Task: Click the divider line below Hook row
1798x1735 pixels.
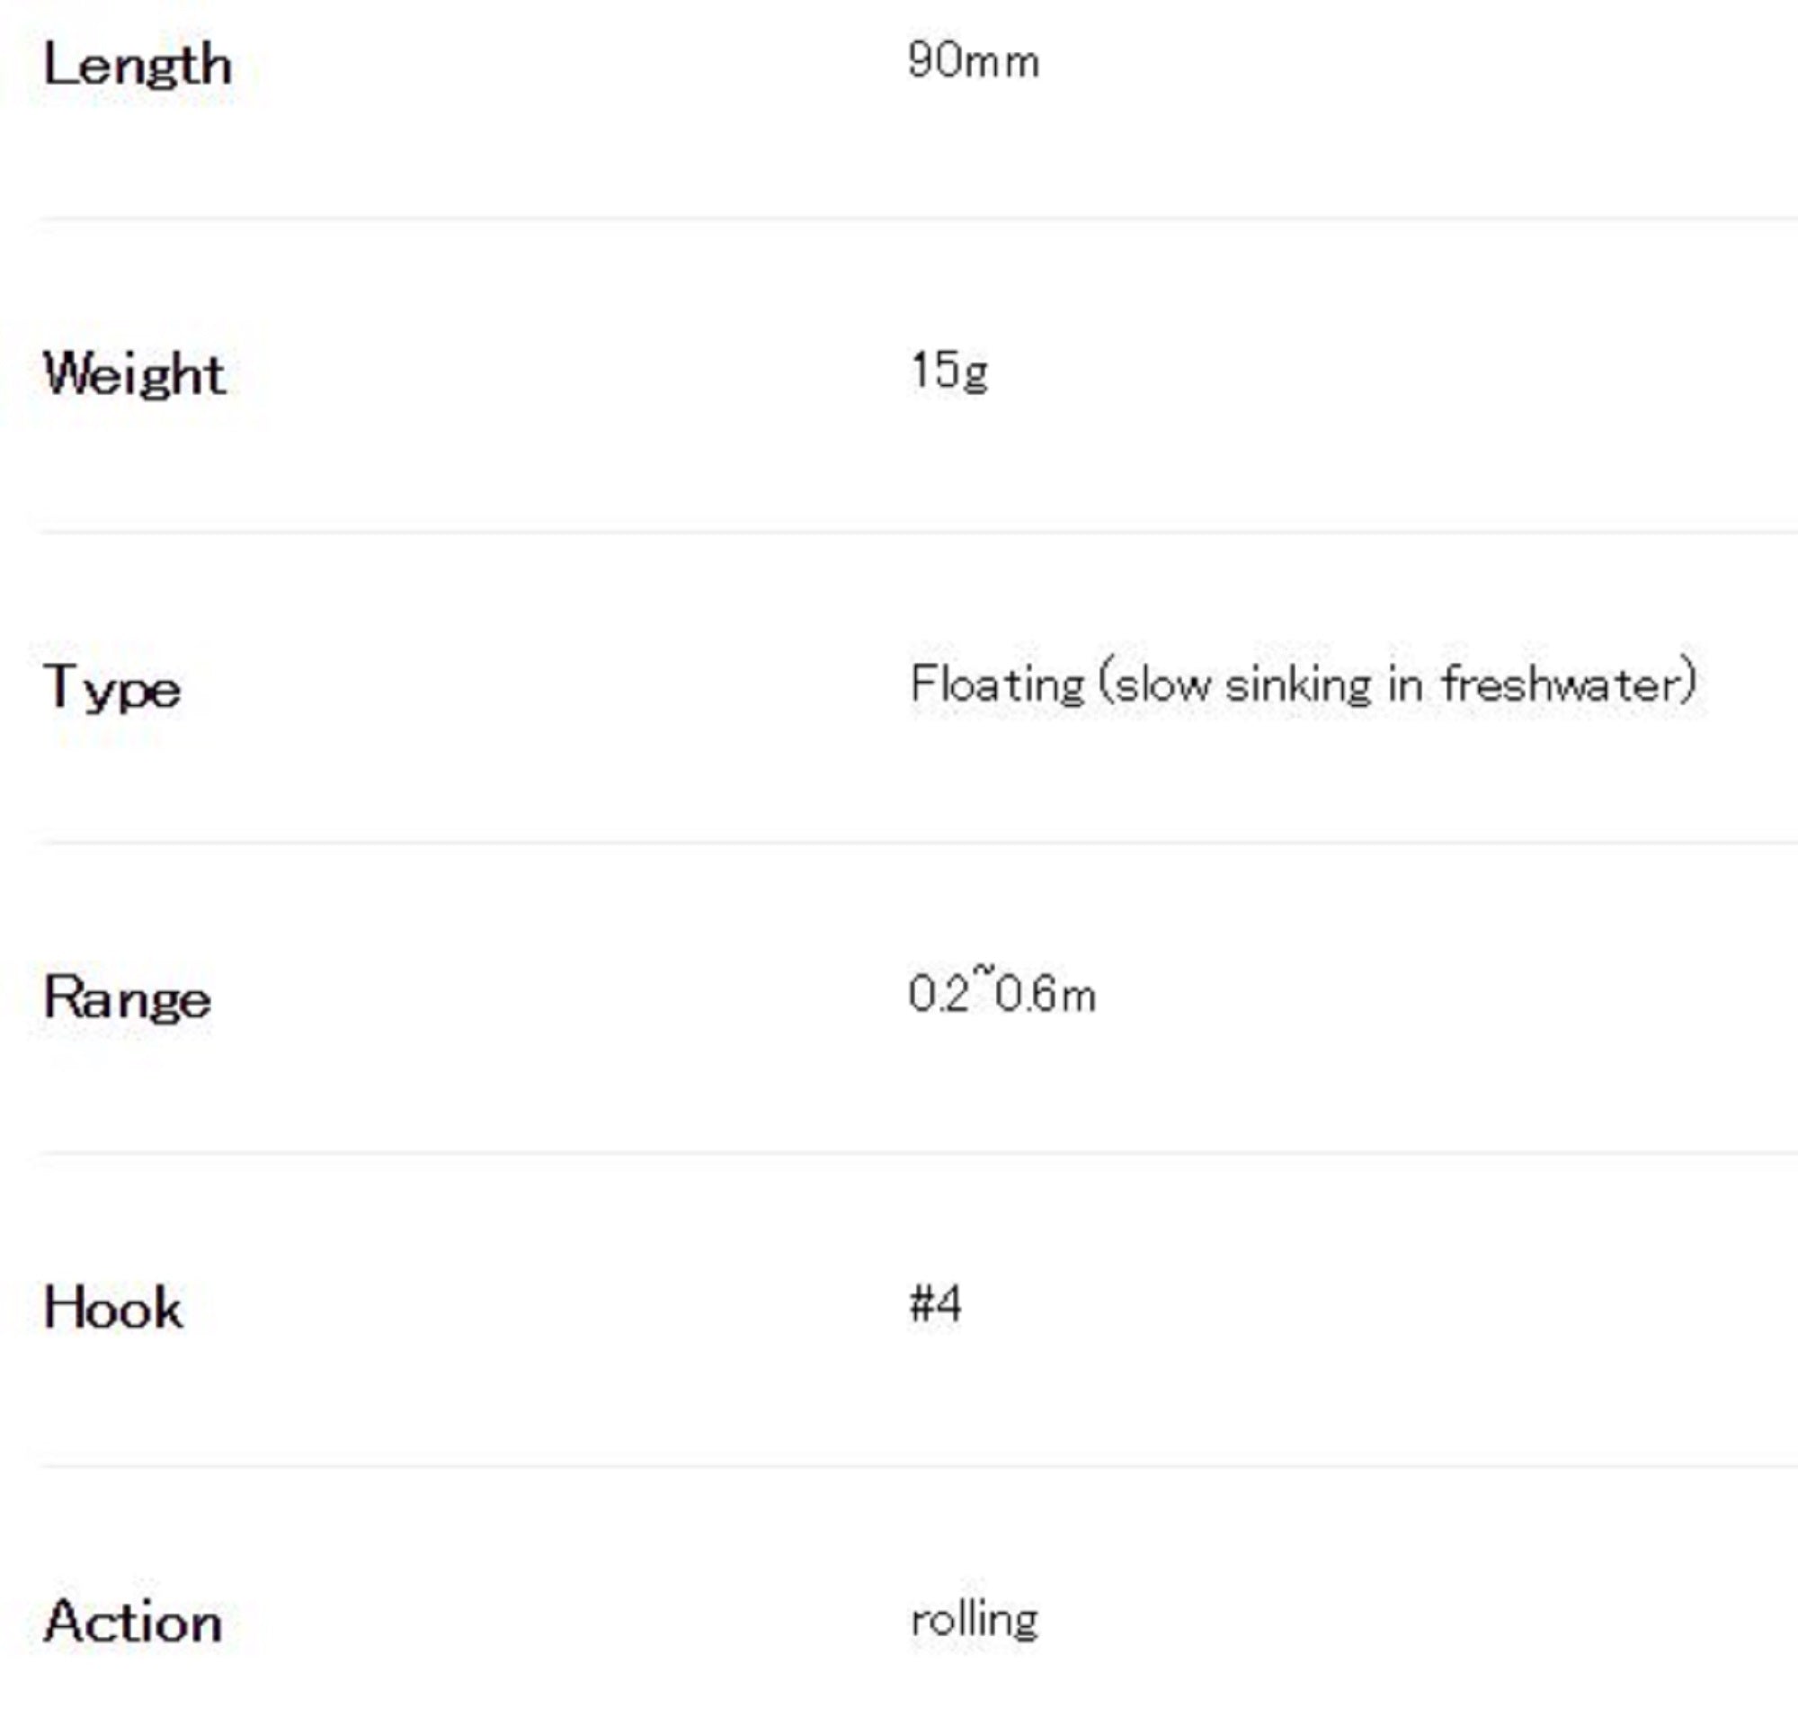Action: (x=917, y=1466)
